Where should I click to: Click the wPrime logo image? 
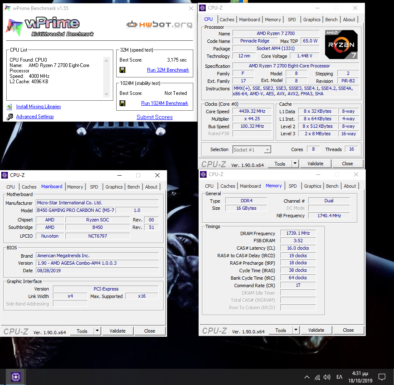point(49,26)
